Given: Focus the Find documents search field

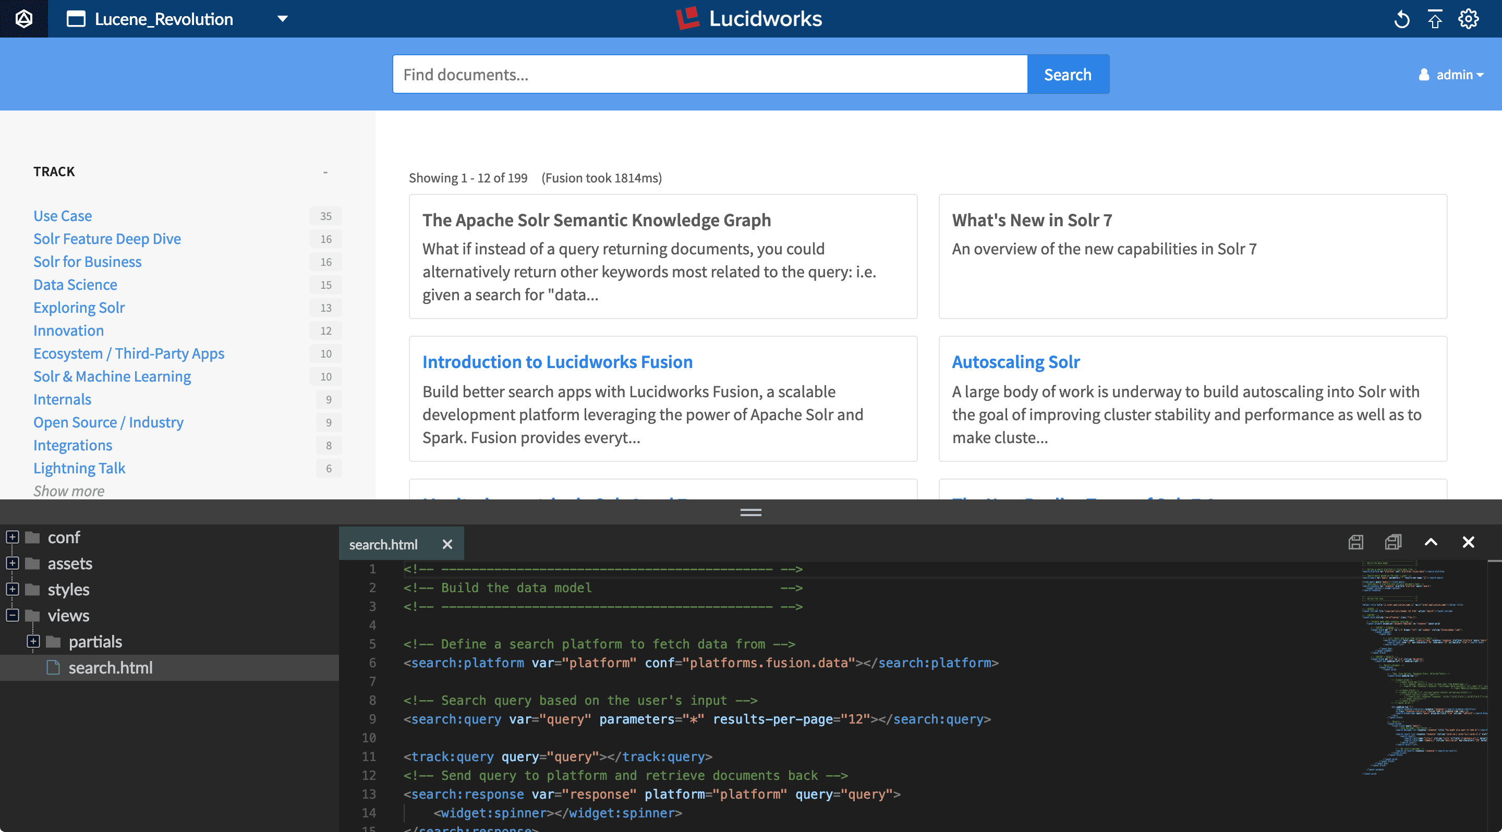Looking at the screenshot, I should tap(710, 75).
